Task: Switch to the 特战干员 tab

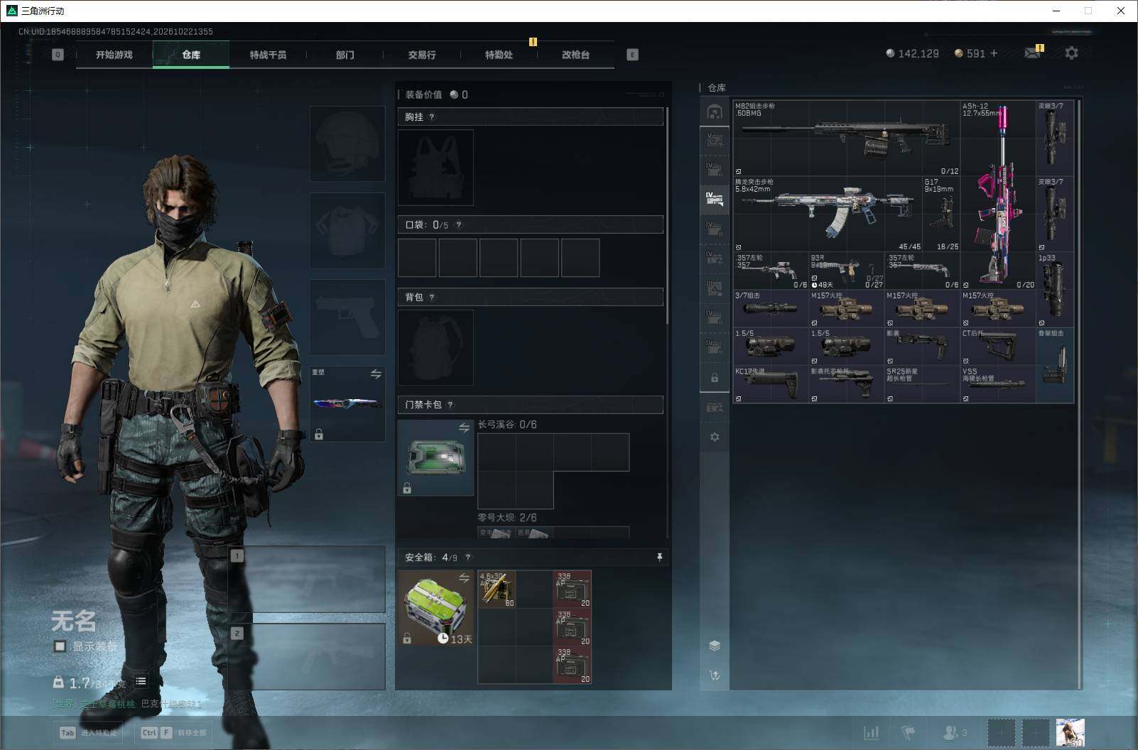Action: (268, 55)
